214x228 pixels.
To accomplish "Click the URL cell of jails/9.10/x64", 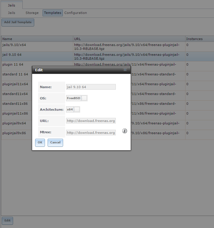I will (129, 47).
